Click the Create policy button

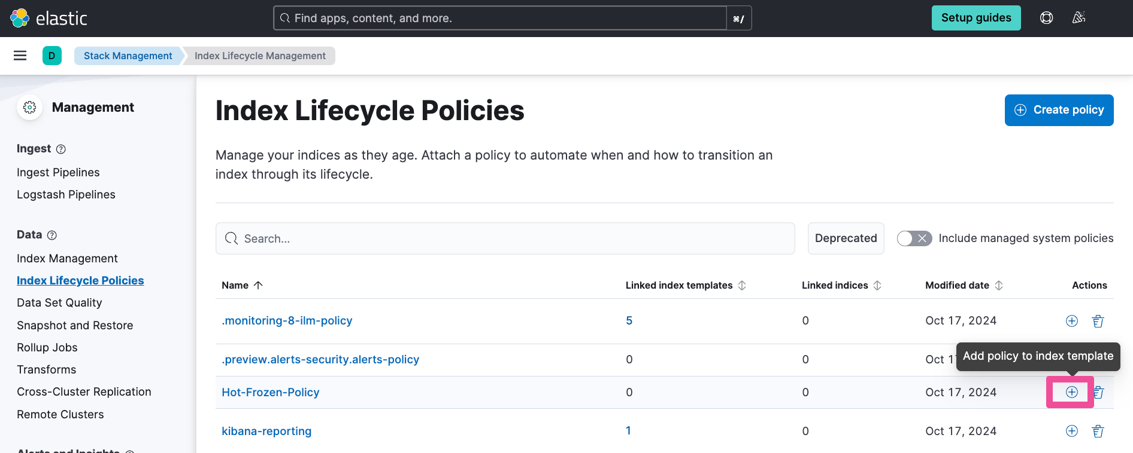(x=1059, y=110)
